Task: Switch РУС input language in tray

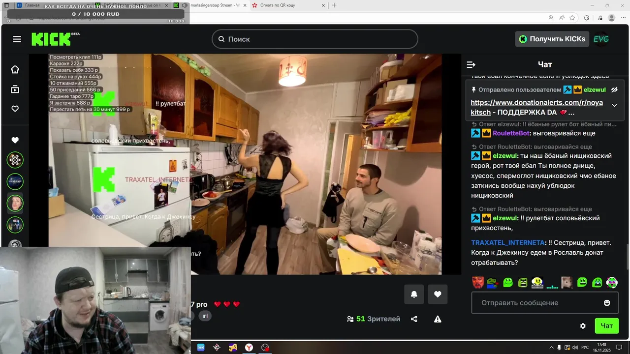Action: 585,348
